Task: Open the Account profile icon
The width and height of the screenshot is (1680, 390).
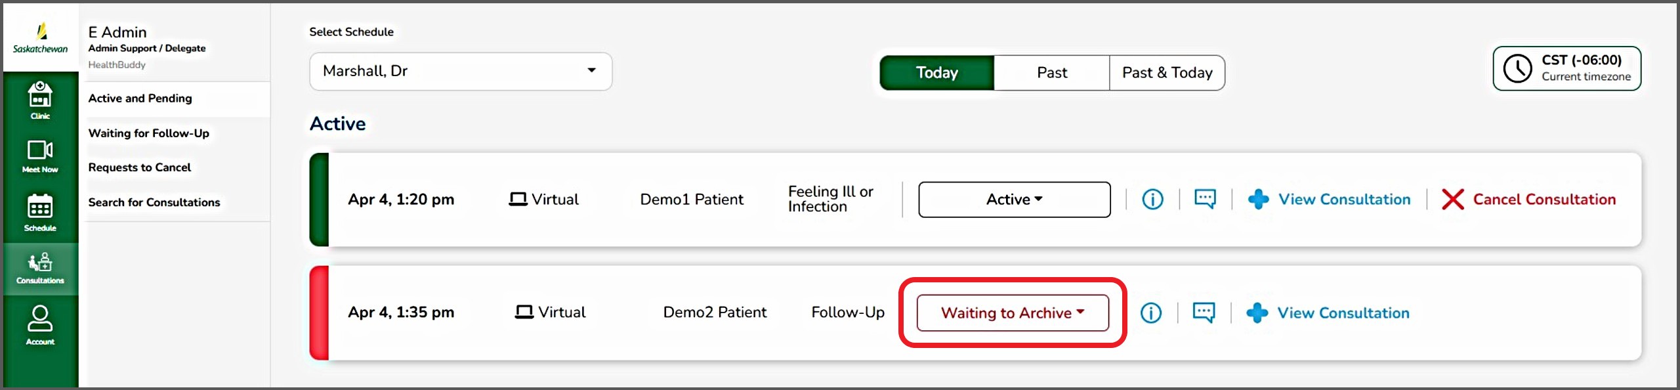Action: click(40, 324)
